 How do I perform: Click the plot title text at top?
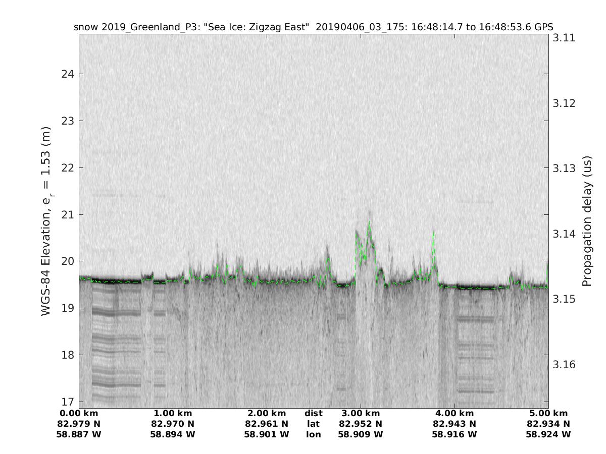coord(313,27)
